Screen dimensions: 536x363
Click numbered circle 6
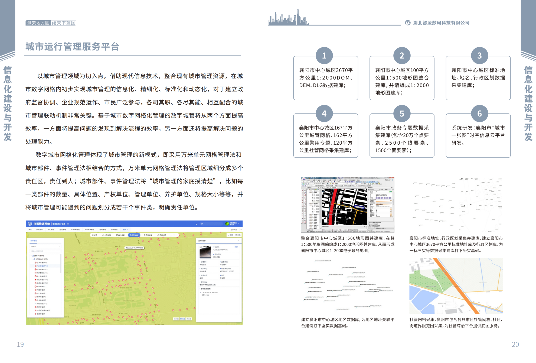479,114
